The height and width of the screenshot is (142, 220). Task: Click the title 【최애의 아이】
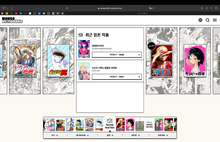click(x=98, y=46)
